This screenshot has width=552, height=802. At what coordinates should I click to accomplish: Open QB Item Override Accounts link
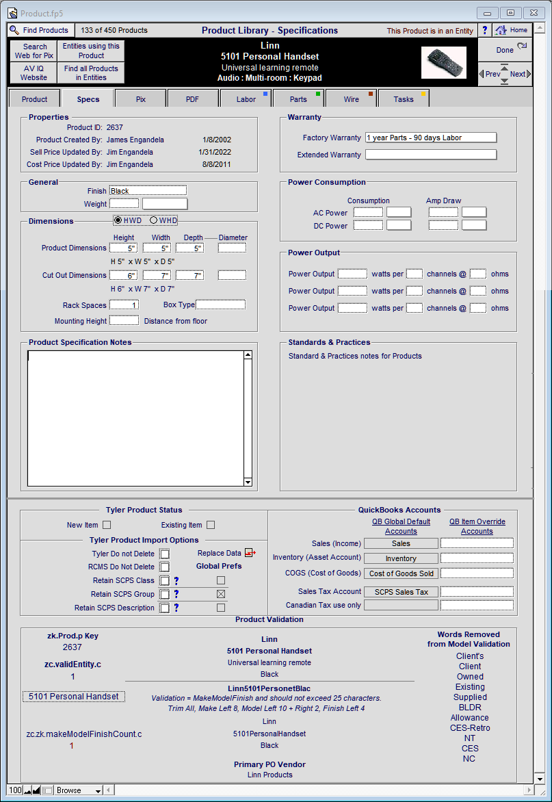tap(477, 526)
